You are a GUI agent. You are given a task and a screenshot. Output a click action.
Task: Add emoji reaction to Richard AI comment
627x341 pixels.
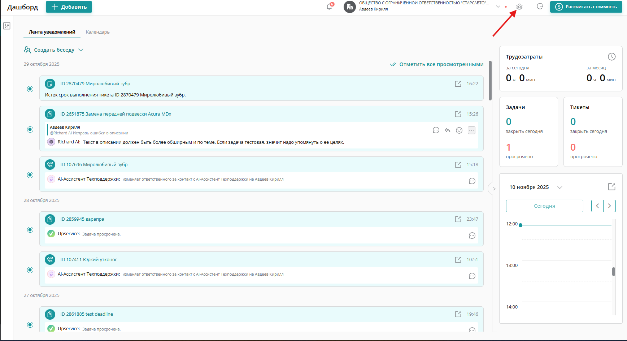[x=459, y=130]
